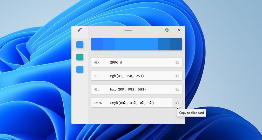Click the drag handle bar at the window top
The width and height of the screenshot is (262, 140).
(x=128, y=30)
